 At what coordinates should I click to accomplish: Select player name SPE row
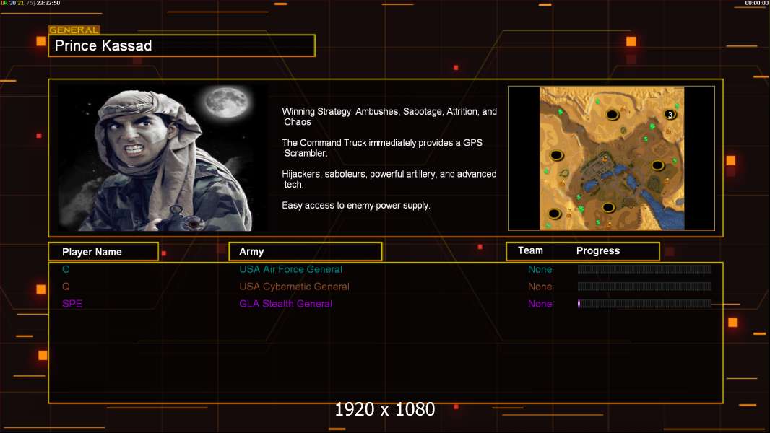point(72,304)
